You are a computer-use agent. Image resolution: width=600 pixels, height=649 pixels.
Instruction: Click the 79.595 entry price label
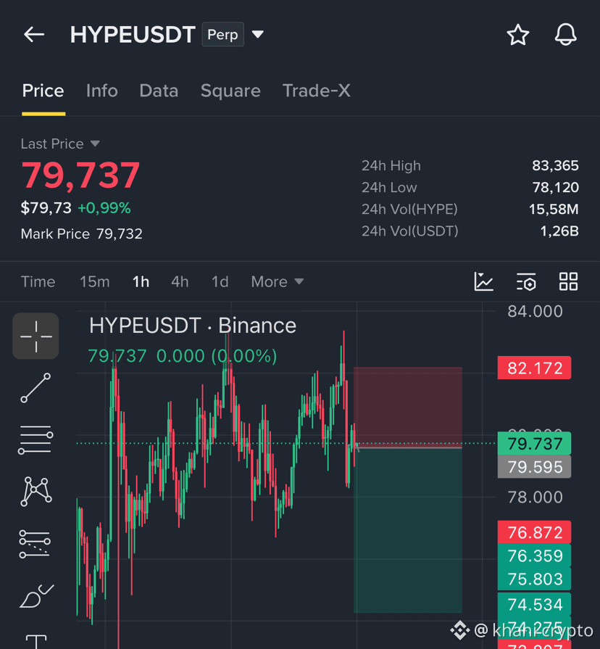tap(534, 467)
